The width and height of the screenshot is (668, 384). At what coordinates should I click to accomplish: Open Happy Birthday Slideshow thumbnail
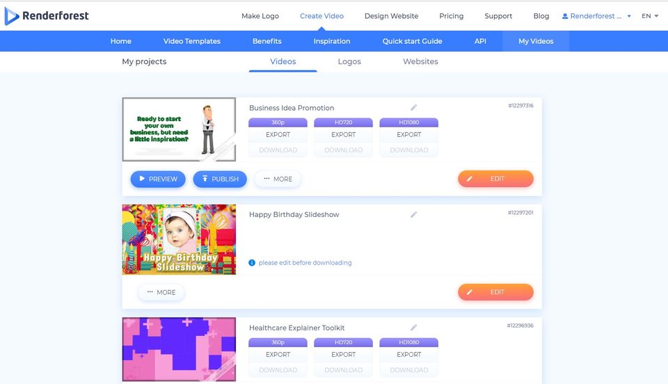[179, 239]
